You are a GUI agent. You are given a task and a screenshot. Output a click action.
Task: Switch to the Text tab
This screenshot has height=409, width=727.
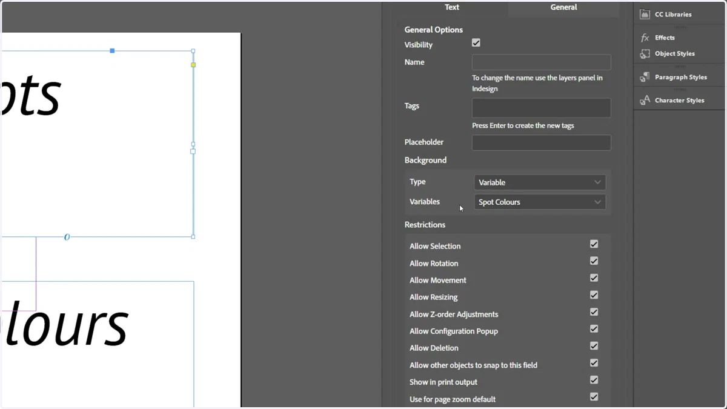coord(452,7)
